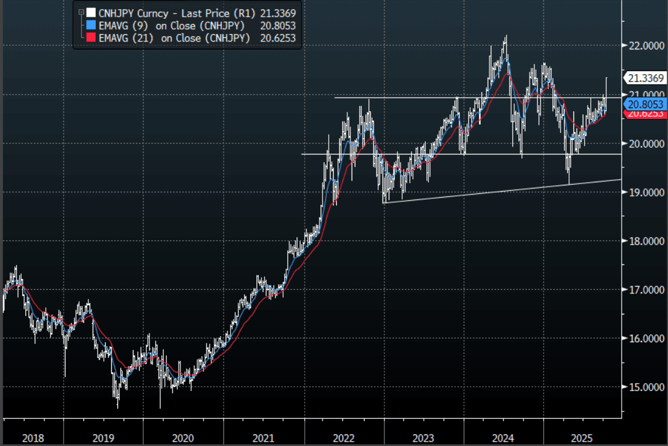Click the legend value 21.3369
The height and width of the screenshot is (446, 668).
278,13
